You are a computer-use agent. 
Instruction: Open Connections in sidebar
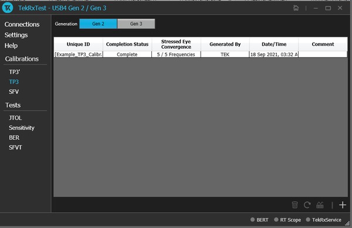[x=22, y=24]
